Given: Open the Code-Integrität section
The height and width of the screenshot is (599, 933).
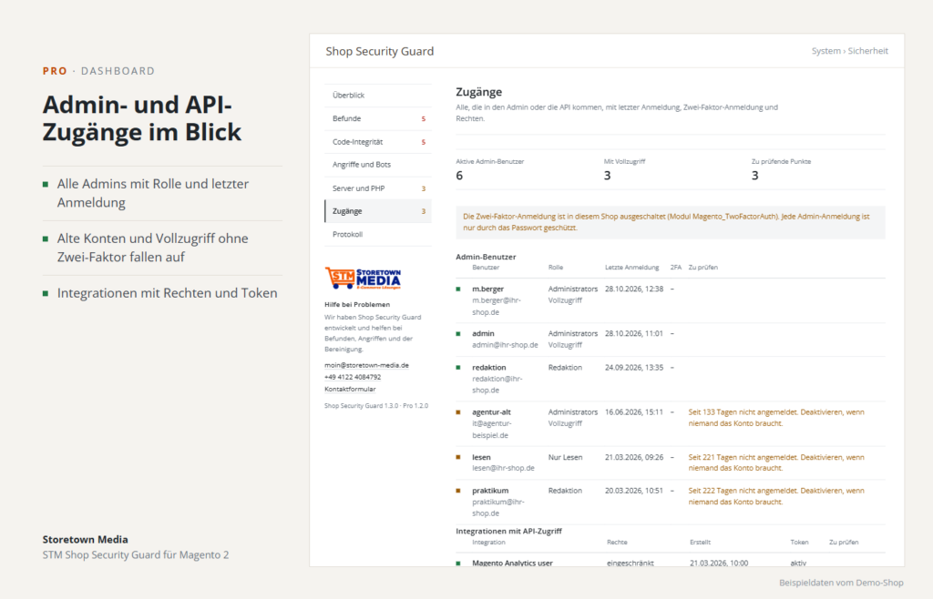Looking at the screenshot, I should (378, 142).
